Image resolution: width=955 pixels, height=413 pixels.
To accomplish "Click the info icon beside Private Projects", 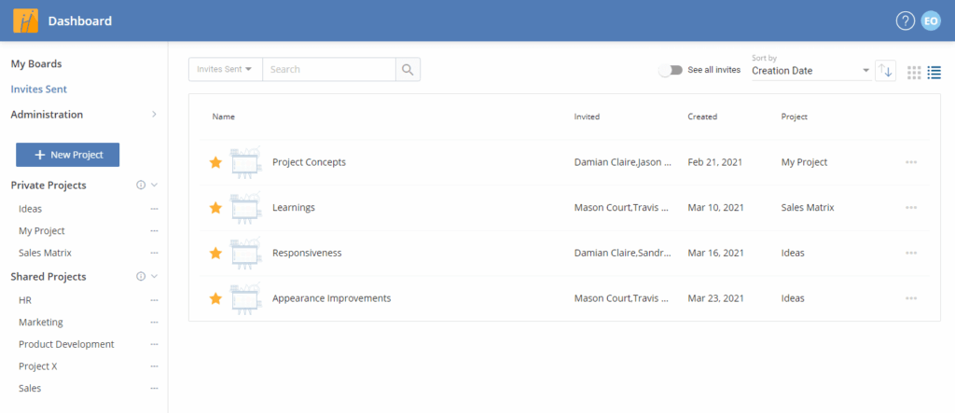I will 141,186.
